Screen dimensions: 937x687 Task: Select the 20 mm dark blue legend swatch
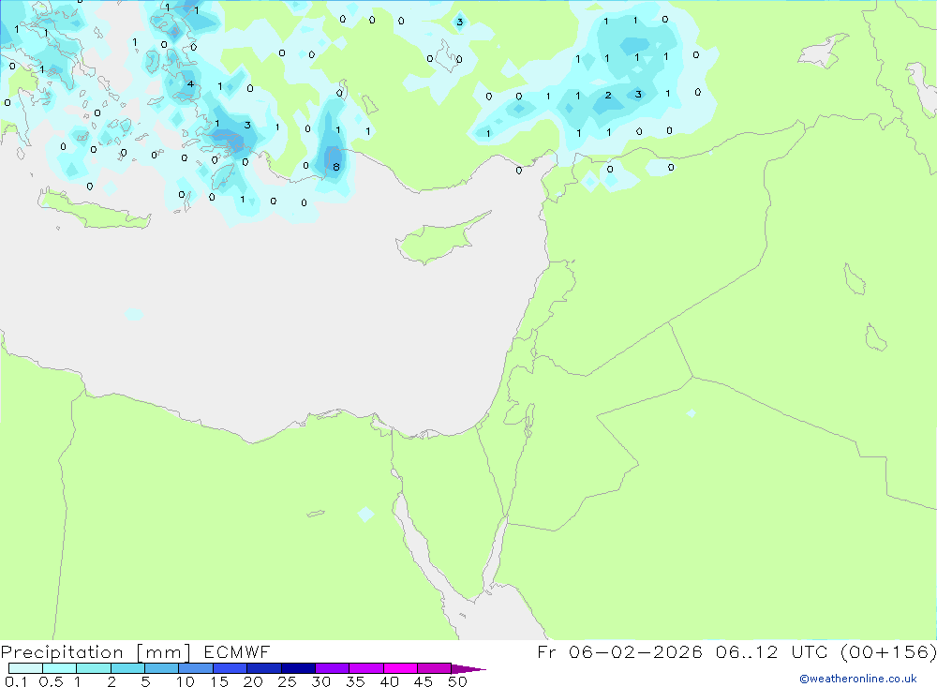pyautogui.click(x=263, y=668)
